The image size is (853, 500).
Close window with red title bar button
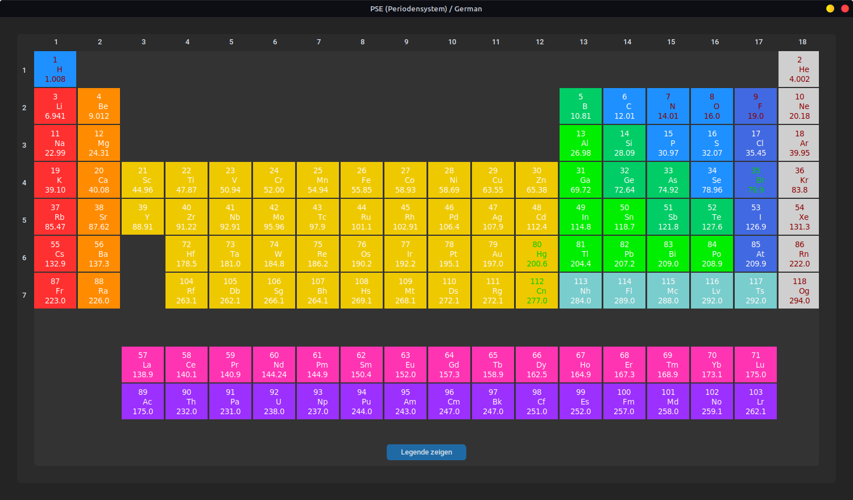845,9
